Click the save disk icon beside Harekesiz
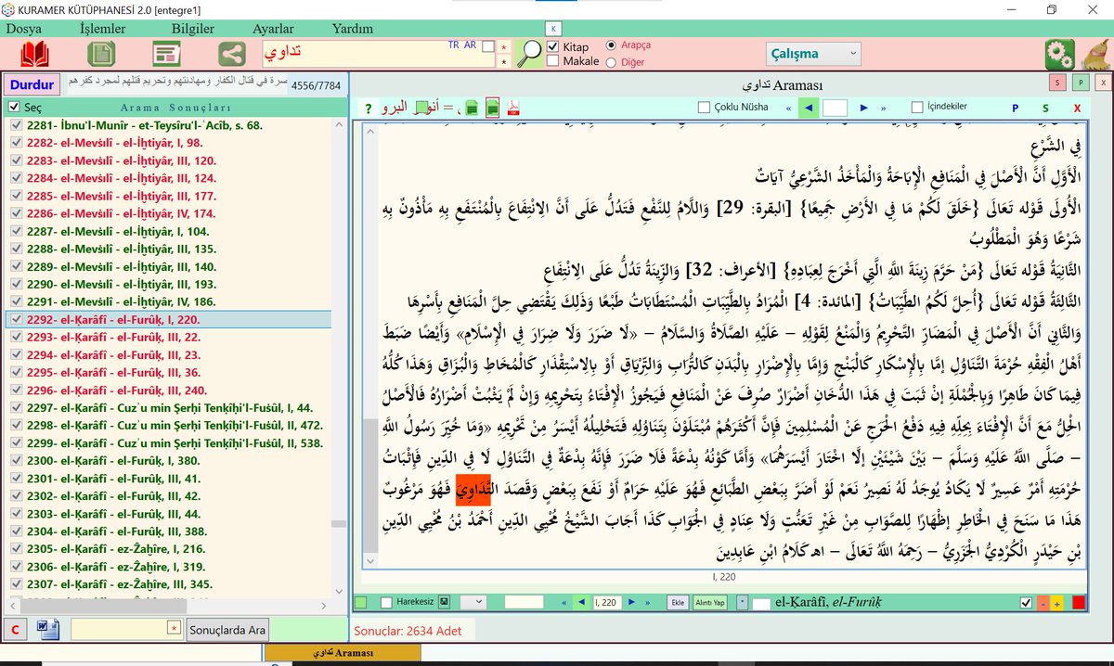Image resolution: width=1114 pixels, height=666 pixels. (445, 603)
